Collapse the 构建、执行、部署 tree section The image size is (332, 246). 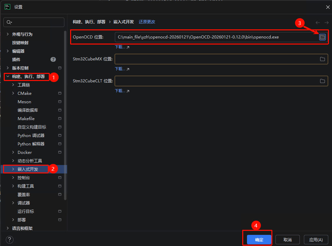coord(7,77)
